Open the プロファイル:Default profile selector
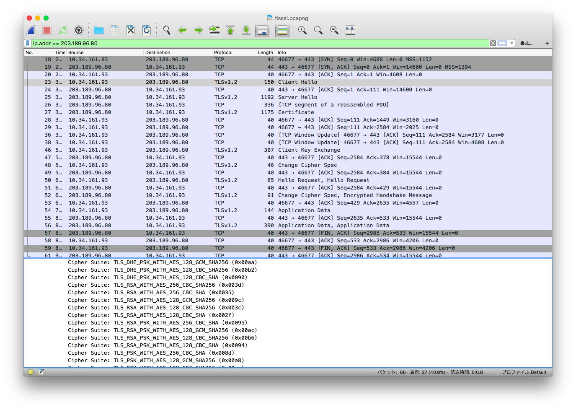576x410 pixels. click(524, 372)
